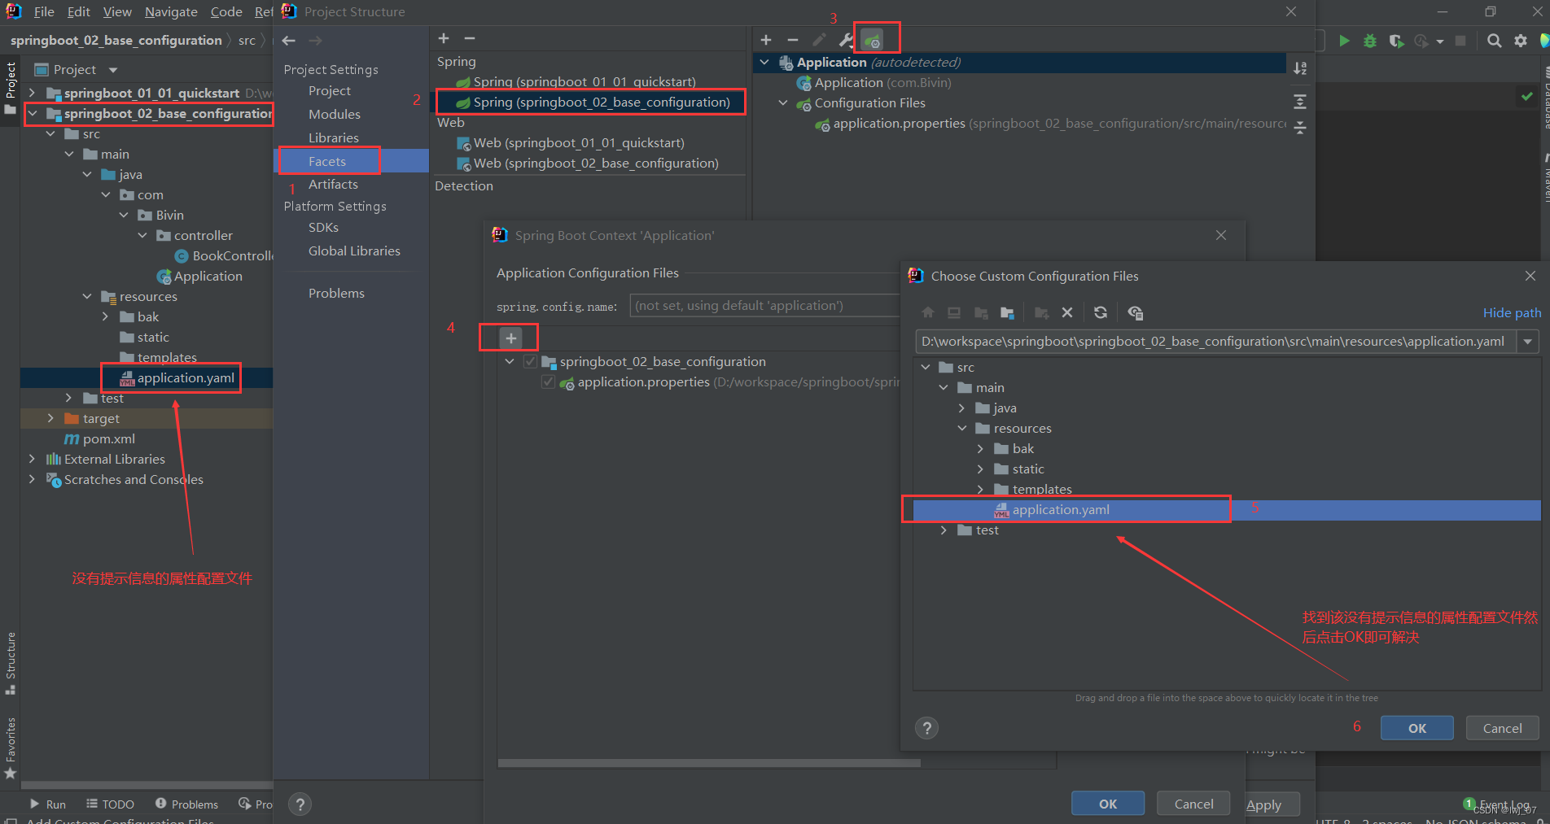1550x824 pixels.
Task: Add a new facet in the facets list
Action: click(444, 38)
